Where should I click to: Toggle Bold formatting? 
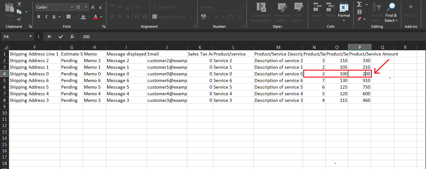click(x=39, y=17)
